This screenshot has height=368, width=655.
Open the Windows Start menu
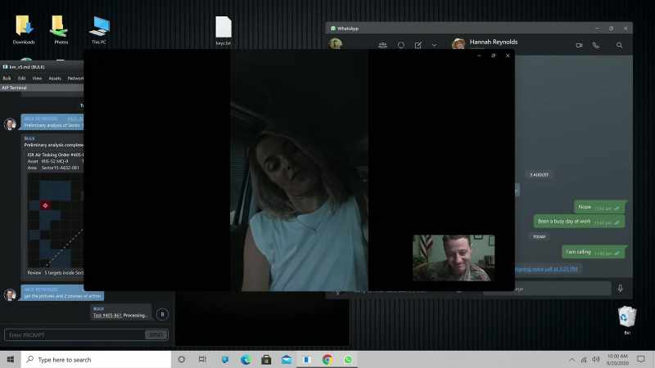[x=11, y=359]
